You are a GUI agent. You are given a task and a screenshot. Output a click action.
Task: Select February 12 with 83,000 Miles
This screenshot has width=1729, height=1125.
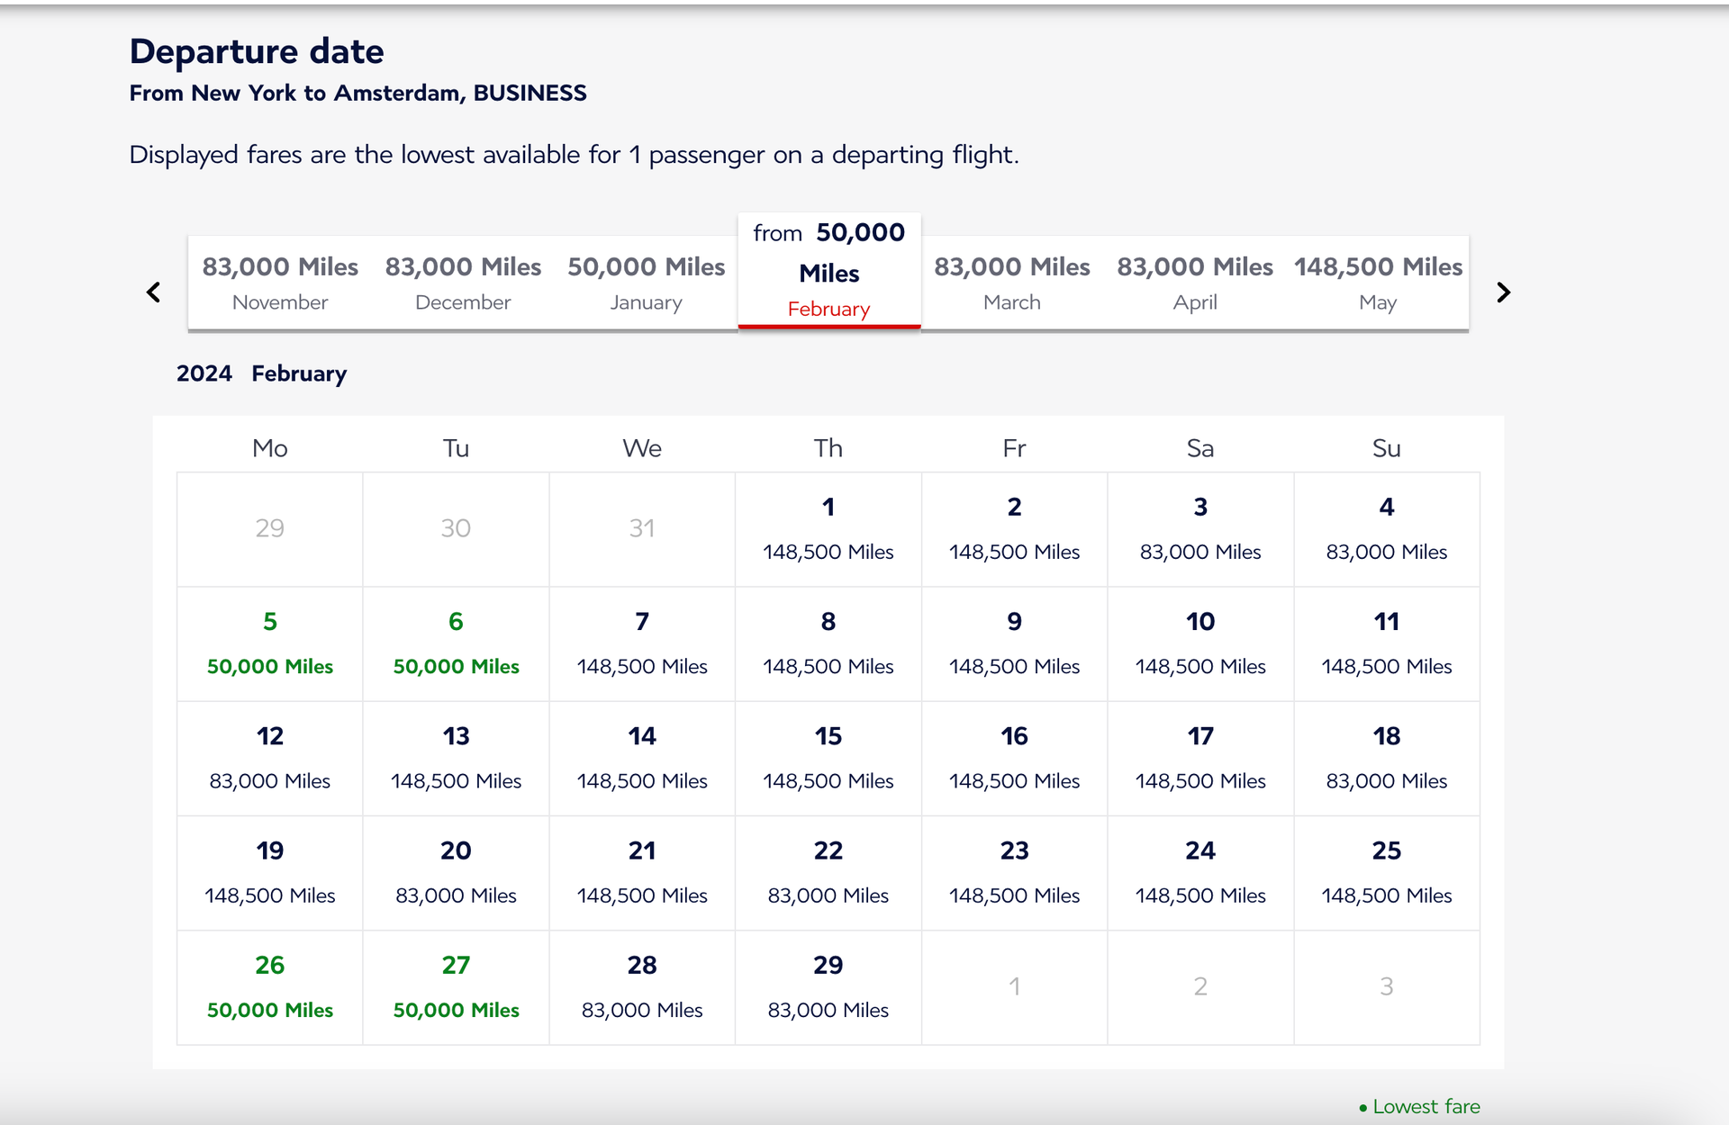[x=269, y=757]
